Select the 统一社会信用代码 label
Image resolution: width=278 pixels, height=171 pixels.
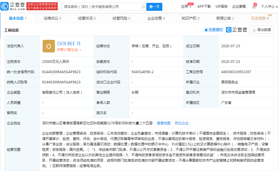pyautogui.click(x=20, y=72)
